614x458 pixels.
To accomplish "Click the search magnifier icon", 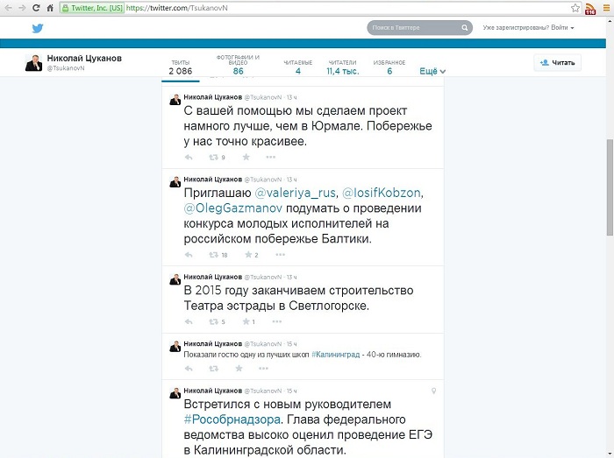I will tap(464, 28).
